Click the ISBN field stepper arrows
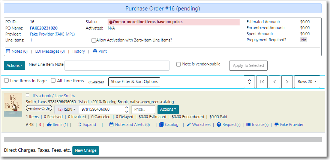 pos(126,110)
